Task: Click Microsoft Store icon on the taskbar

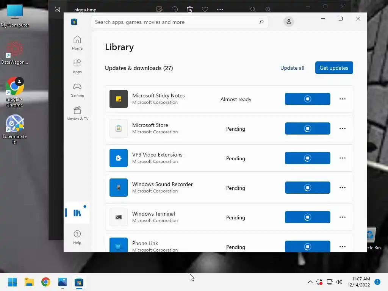Action: click(x=79, y=282)
